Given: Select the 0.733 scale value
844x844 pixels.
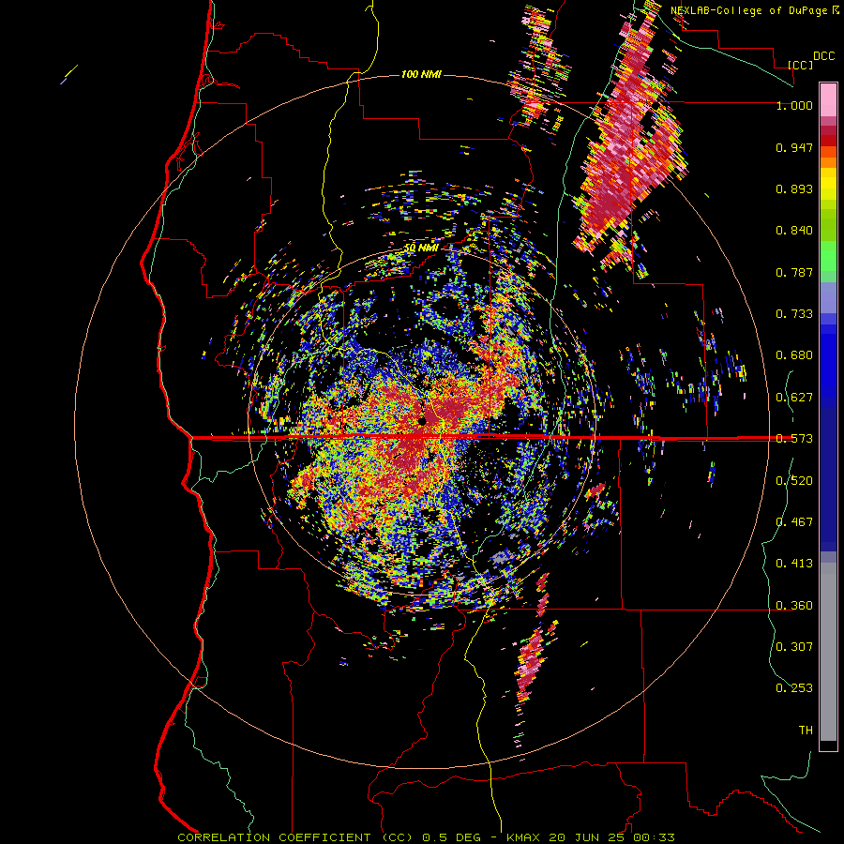Looking at the screenshot, I should [794, 314].
